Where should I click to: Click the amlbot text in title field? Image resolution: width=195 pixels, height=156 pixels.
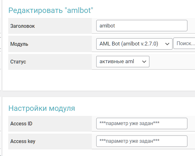click(x=107, y=26)
